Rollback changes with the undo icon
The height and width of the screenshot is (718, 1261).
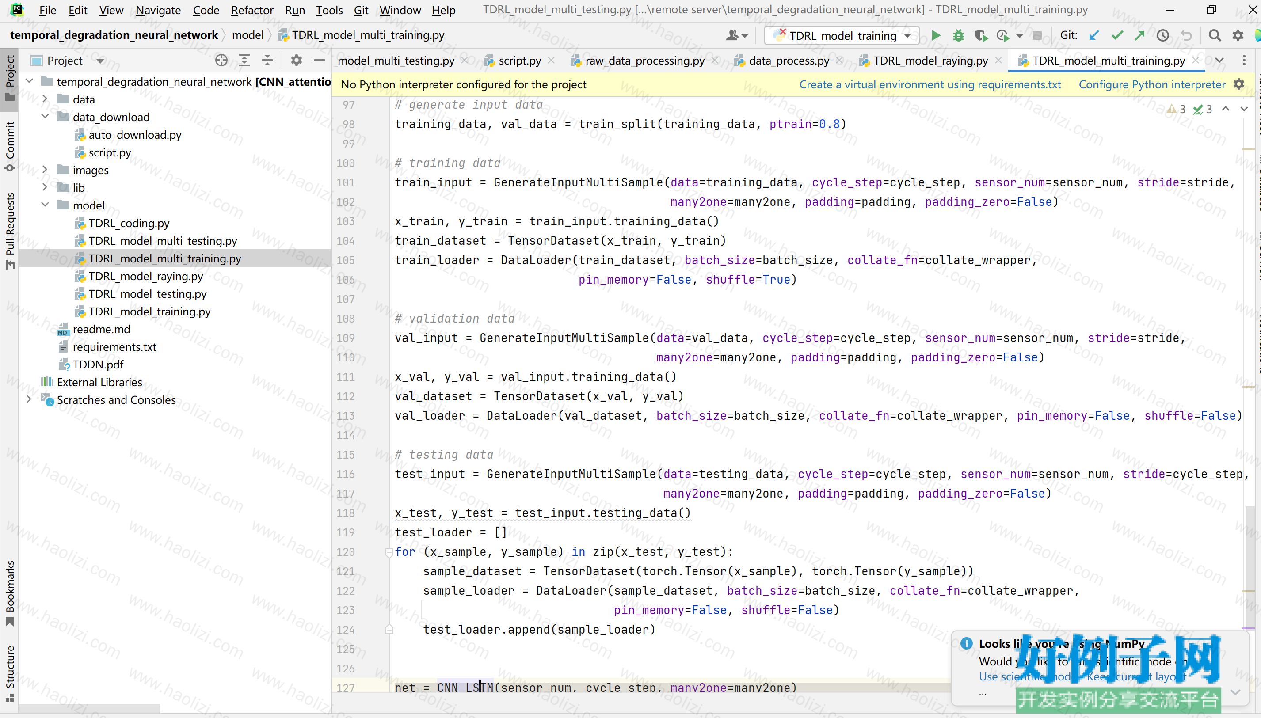click(1186, 35)
